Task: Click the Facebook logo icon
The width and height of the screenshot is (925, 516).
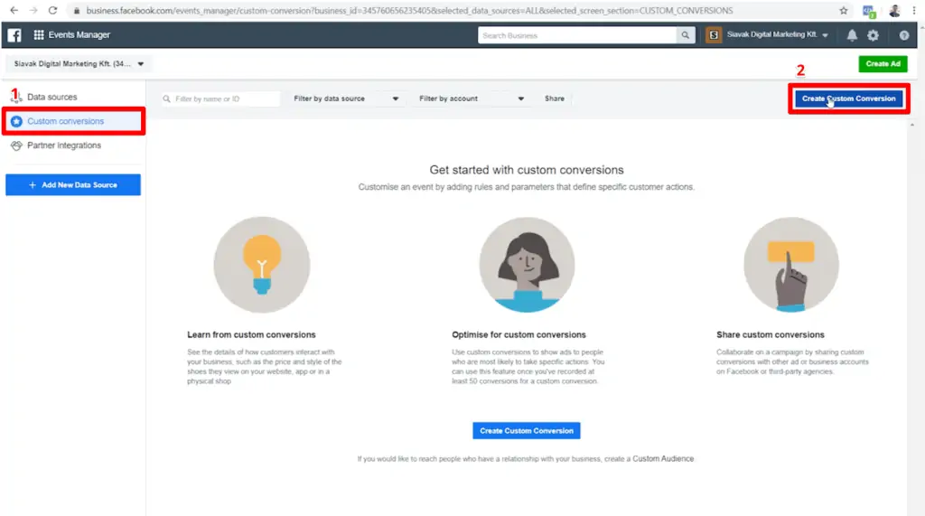Action: pos(14,35)
